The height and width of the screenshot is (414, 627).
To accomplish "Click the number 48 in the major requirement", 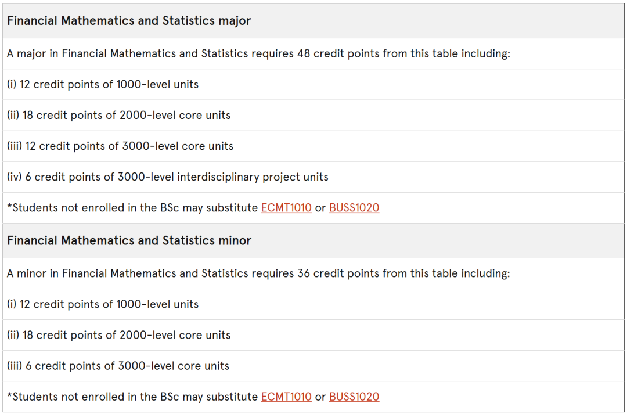I will point(304,53).
